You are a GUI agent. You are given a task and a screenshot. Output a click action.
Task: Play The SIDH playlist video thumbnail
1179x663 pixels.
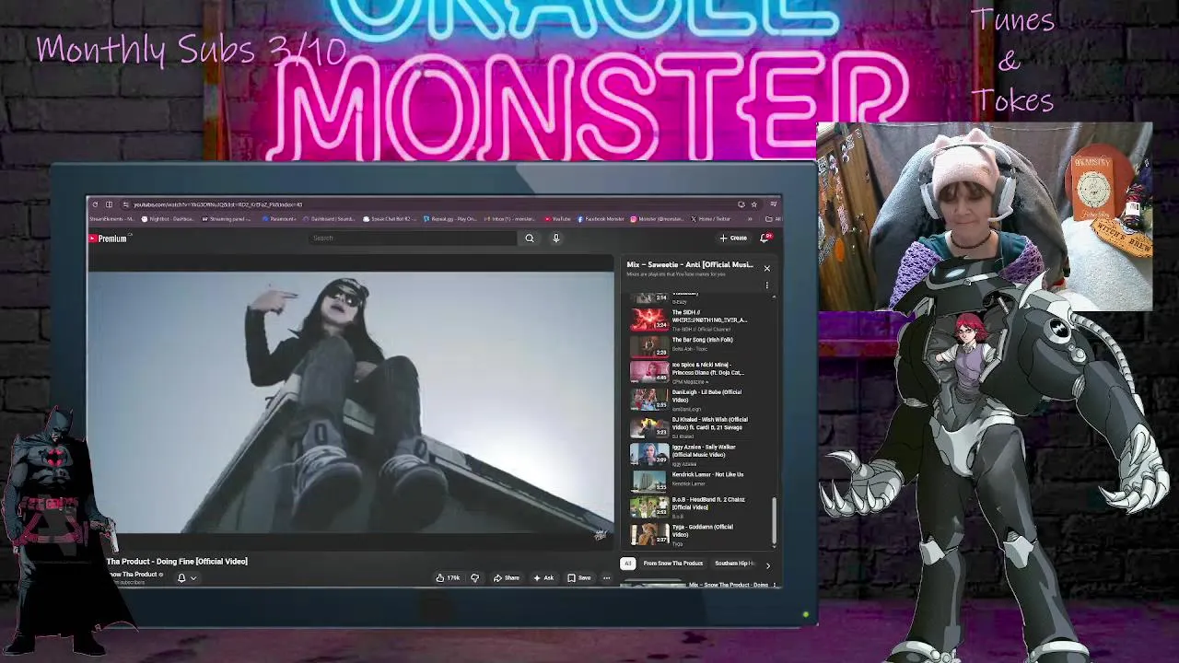pyautogui.click(x=648, y=320)
